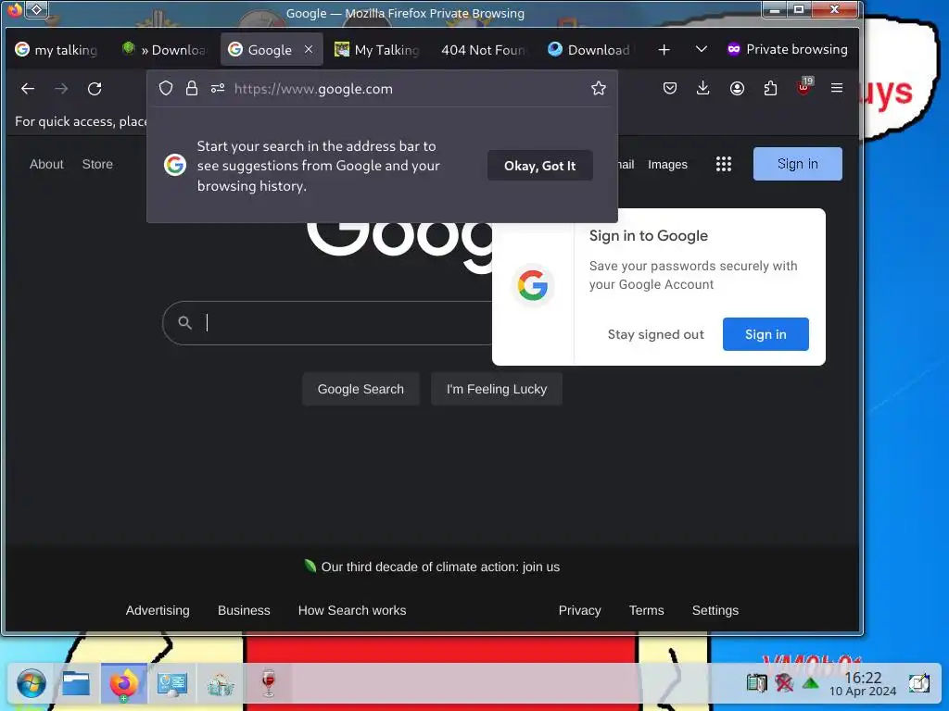
Task: Open the file manager taskbar icon
Action: 76,684
